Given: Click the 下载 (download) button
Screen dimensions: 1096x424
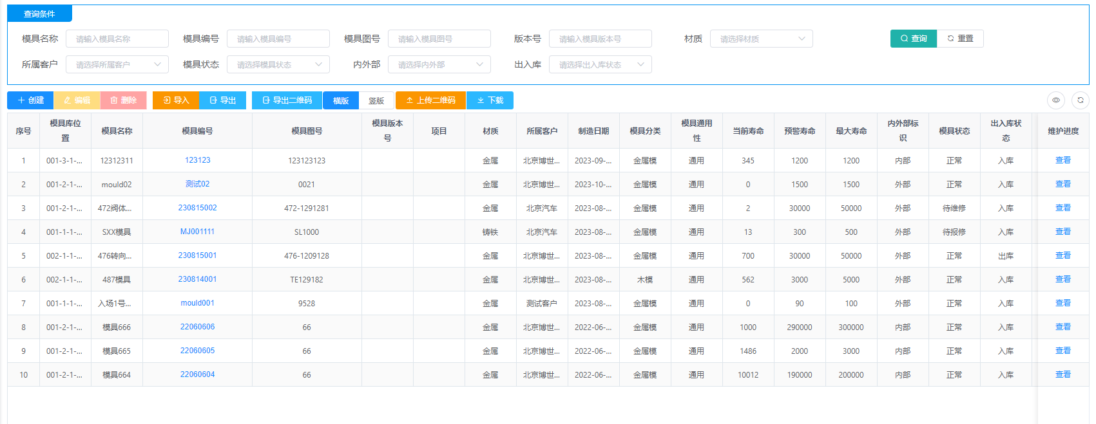Looking at the screenshot, I should [490, 100].
